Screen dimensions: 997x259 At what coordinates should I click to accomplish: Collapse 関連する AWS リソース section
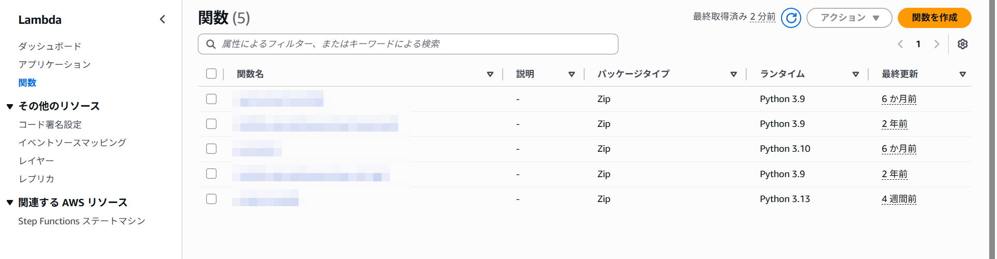[10, 203]
